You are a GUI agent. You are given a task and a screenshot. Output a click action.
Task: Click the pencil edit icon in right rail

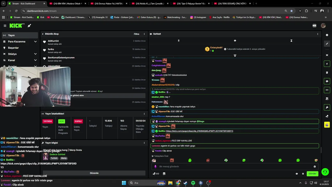click(327, 44)
